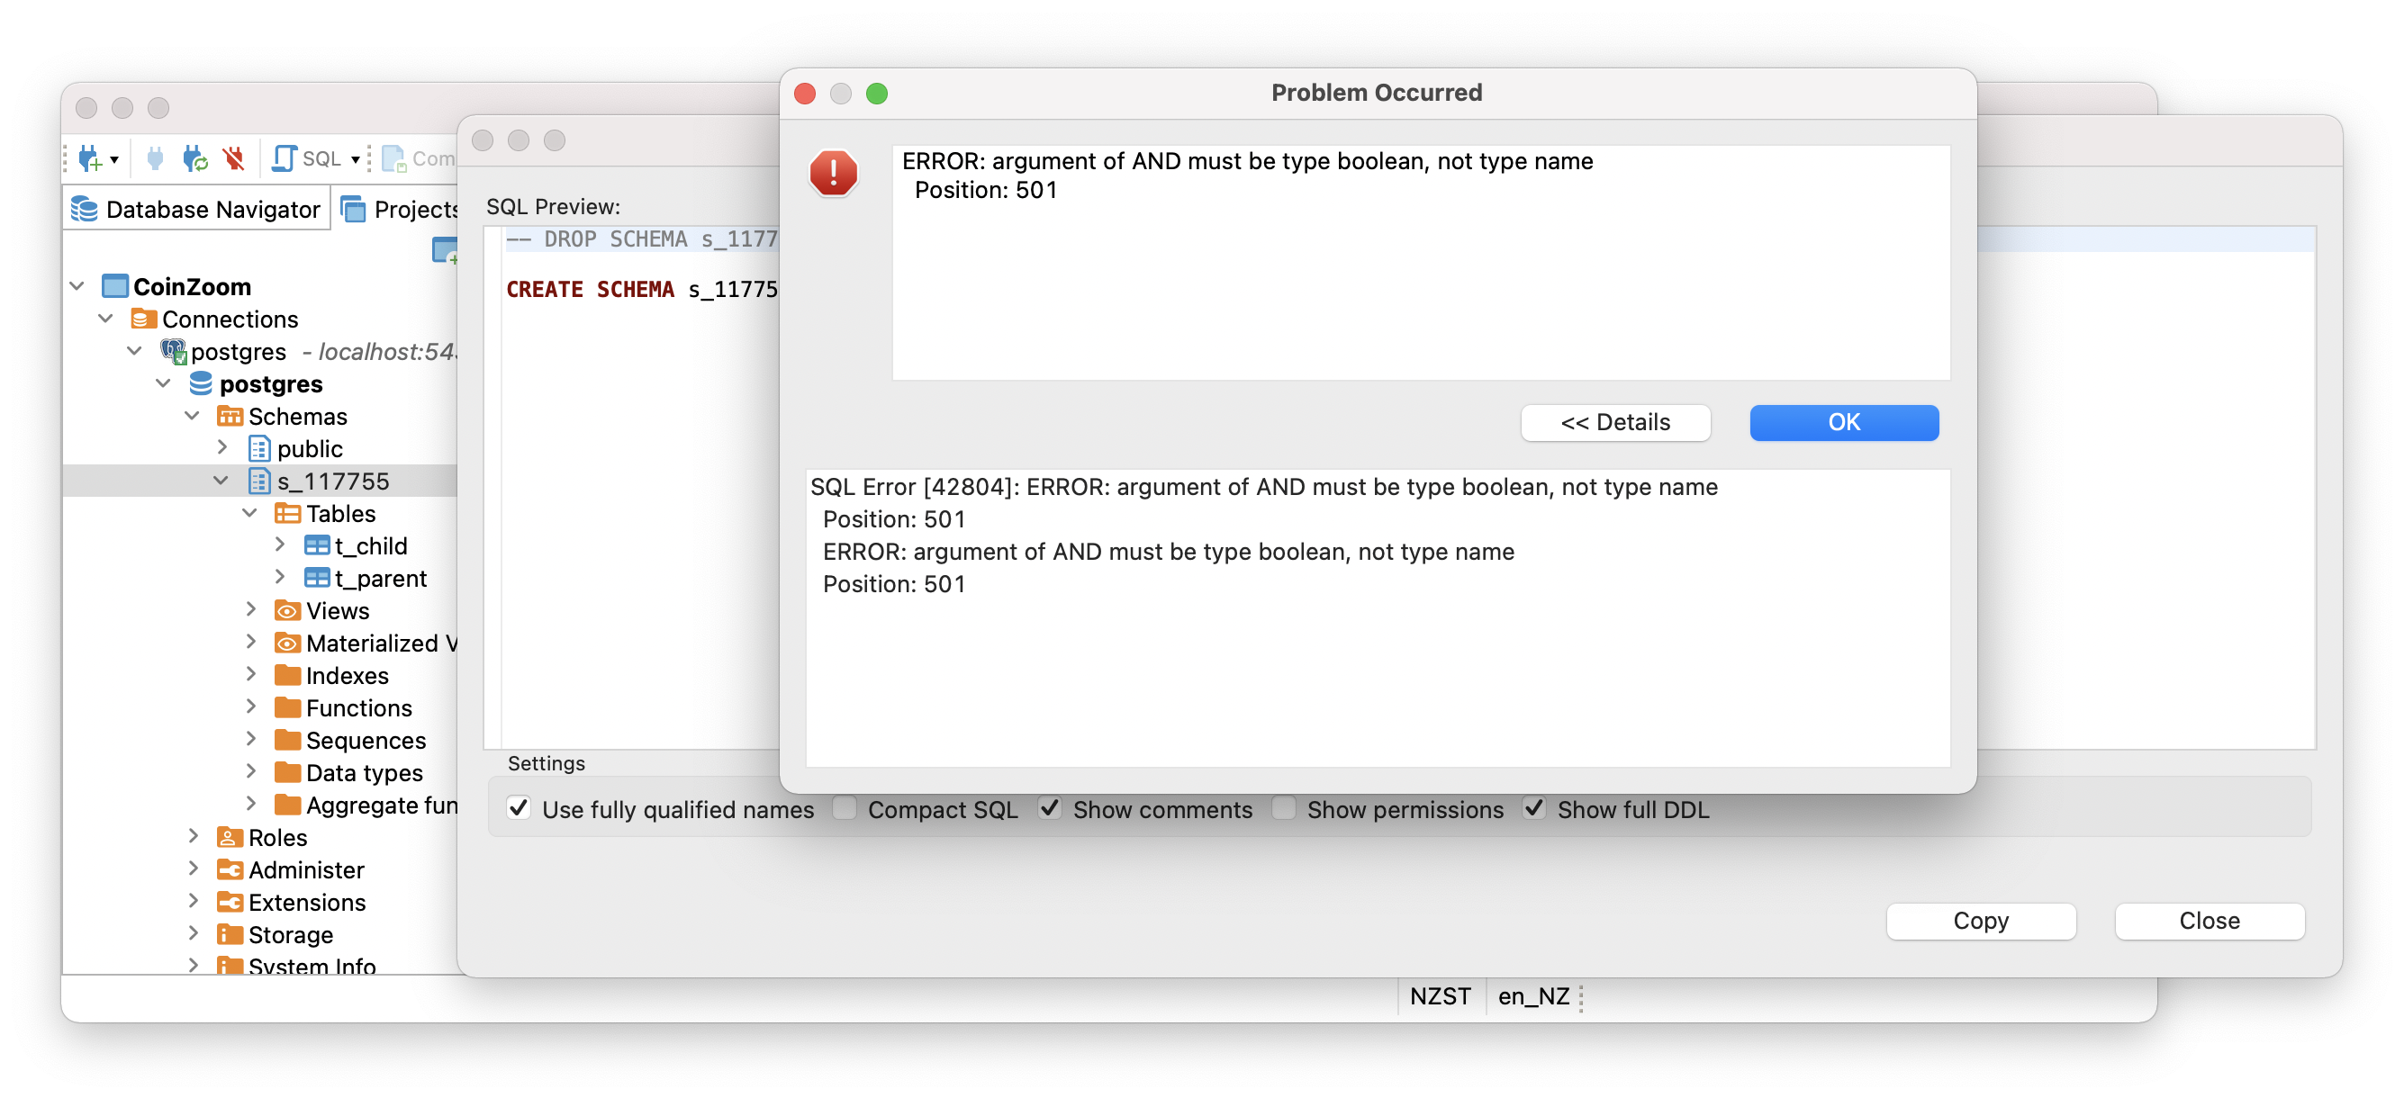Switch to the Projects tab
This screenshot has width=2404, height=1098.
coord(401,209)
